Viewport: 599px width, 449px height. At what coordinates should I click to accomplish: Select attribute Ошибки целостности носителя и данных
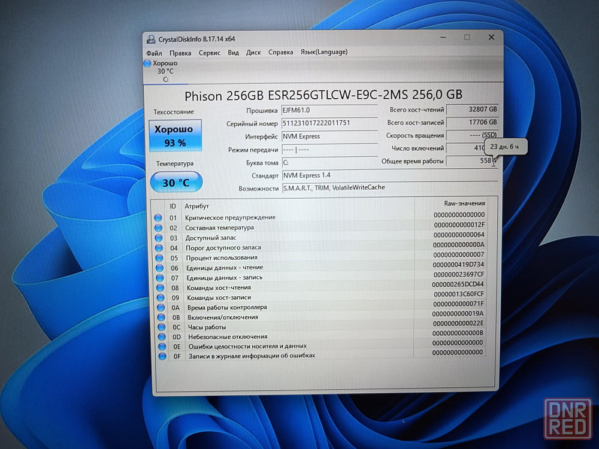point(247,346)
